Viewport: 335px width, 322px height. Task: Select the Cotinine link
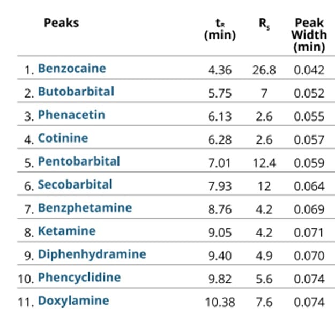point(63,138)
